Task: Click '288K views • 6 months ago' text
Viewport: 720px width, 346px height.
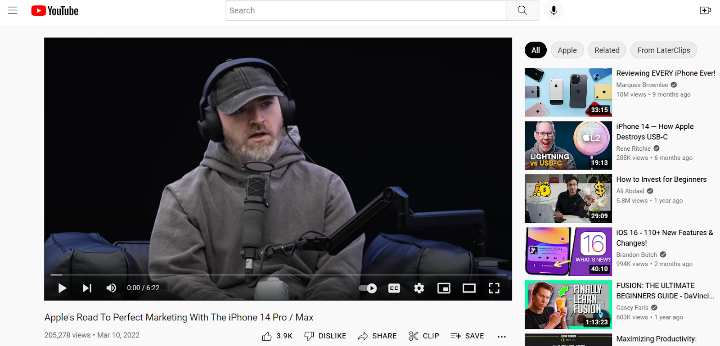Action: (654, 158)
